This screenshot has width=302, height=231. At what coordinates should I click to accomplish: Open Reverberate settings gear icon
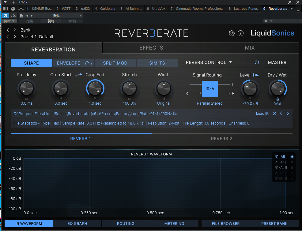tap(232, 33)
